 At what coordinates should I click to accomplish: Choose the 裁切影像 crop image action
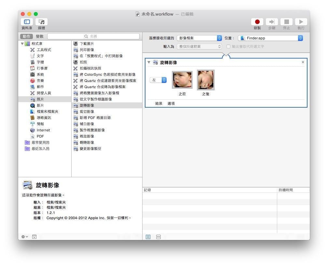pyautogui.click(x=87, y=112)
